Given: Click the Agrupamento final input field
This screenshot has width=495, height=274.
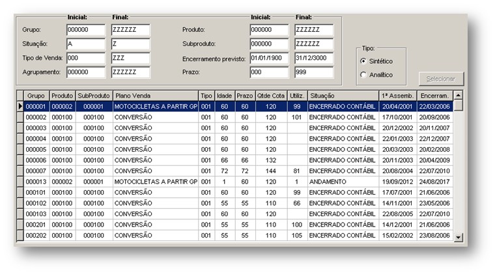Looking at the screenshot, I should [x=131, y=72].
